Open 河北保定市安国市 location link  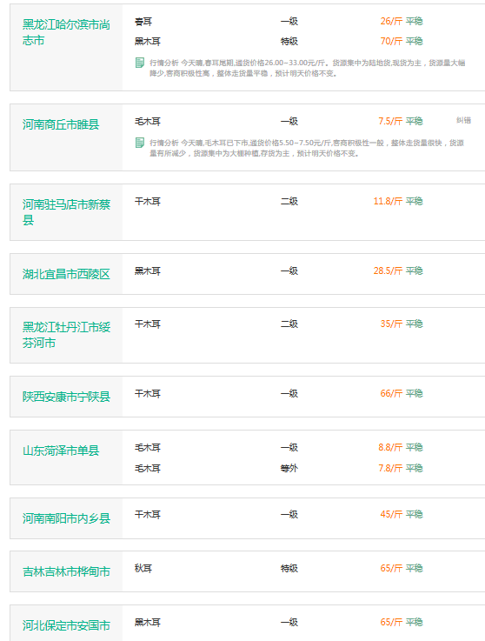click(x=66, y=625)
